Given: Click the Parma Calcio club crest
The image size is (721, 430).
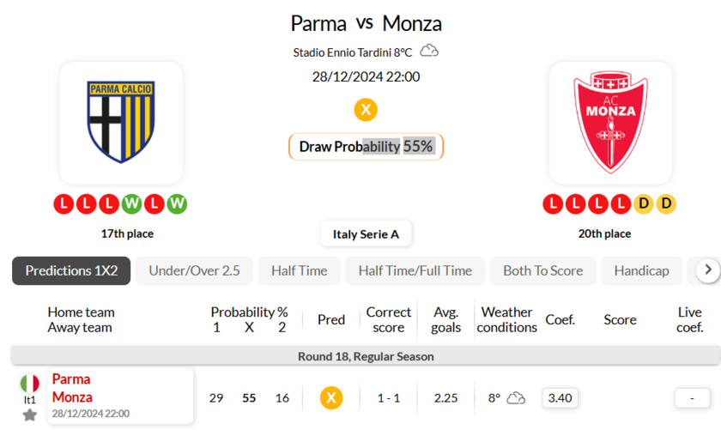Looking at the screenshot, I should pos(120,121).
